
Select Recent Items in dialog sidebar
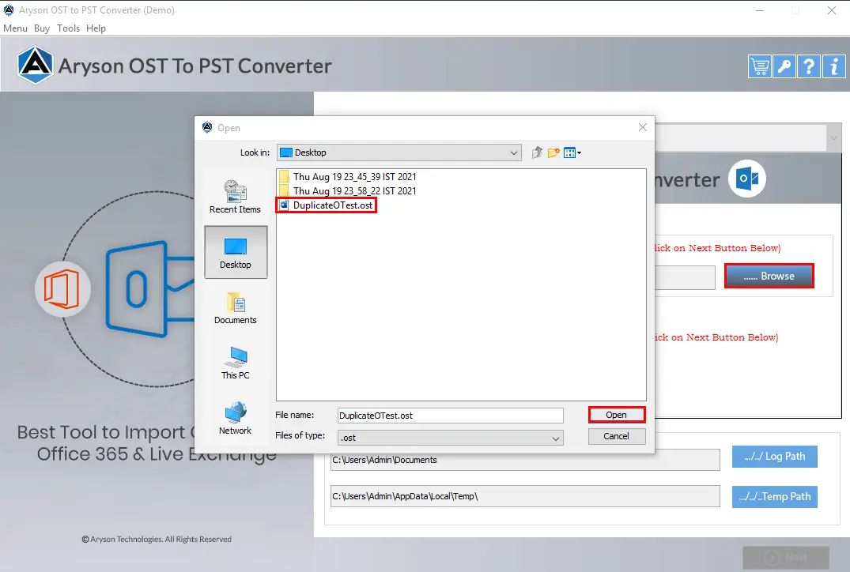(236, 197)
